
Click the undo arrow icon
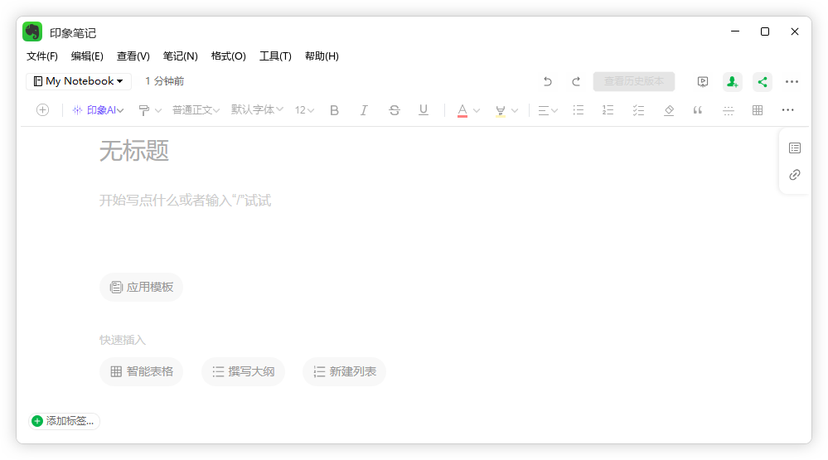(x=548, y=81)
